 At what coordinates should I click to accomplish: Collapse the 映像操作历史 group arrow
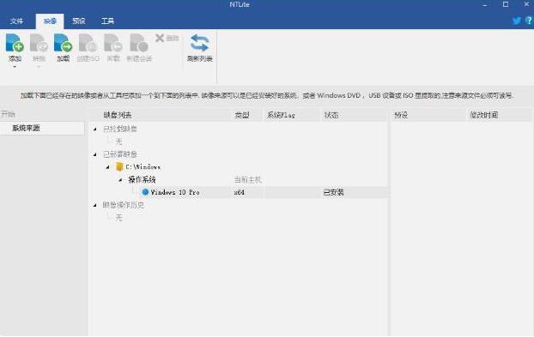[95, 205]
